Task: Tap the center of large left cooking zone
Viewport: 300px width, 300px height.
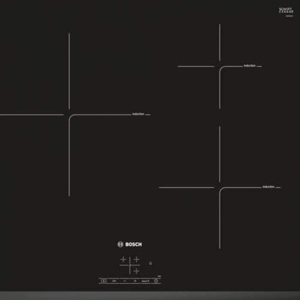Action: tap(69, 115)
